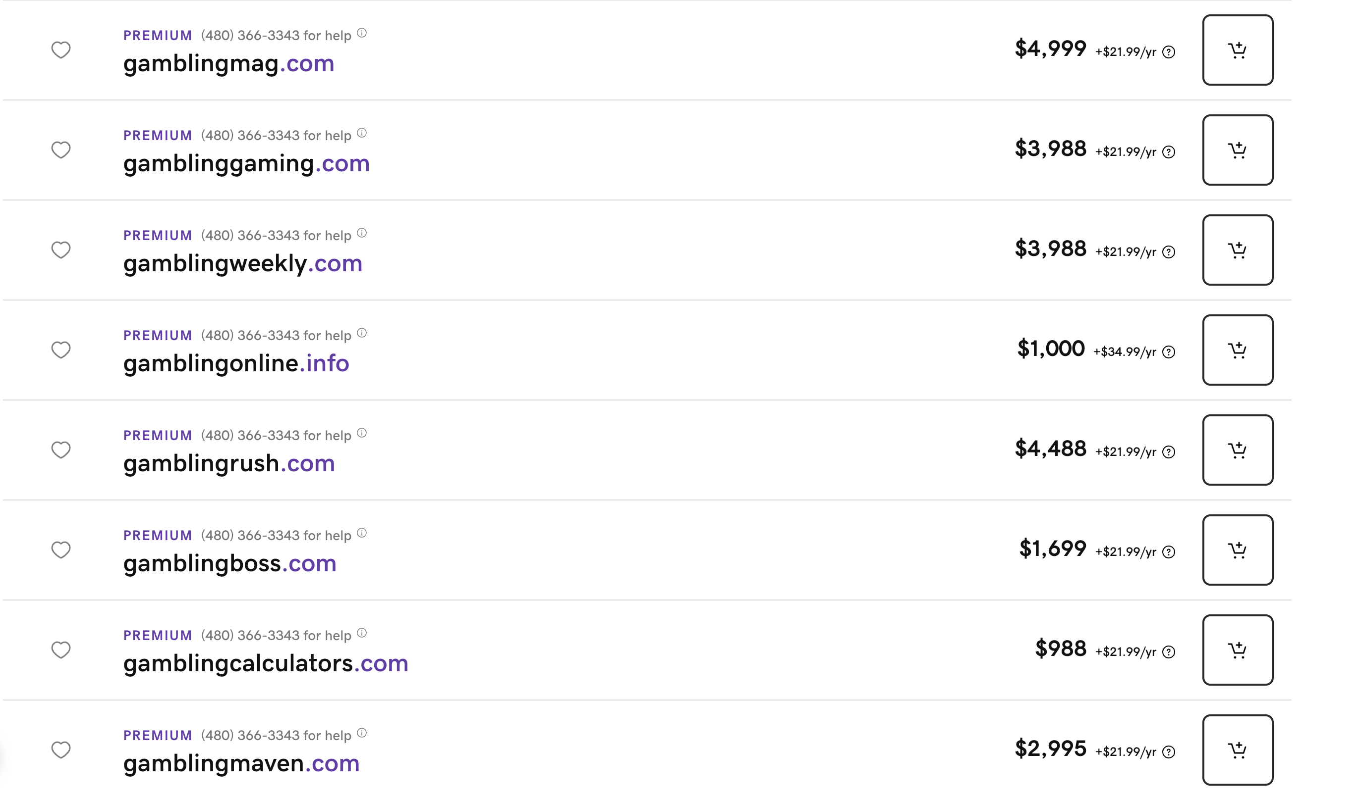The image size is (1359, 800).
Task: Toggle favorite heart for gamblinggaming.com
Action: point(61,150)
